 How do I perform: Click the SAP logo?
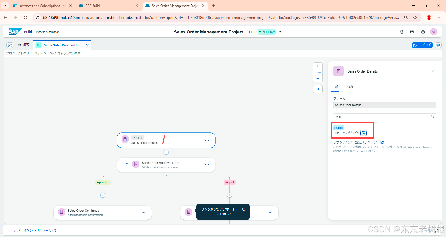[x=15, y=32]
